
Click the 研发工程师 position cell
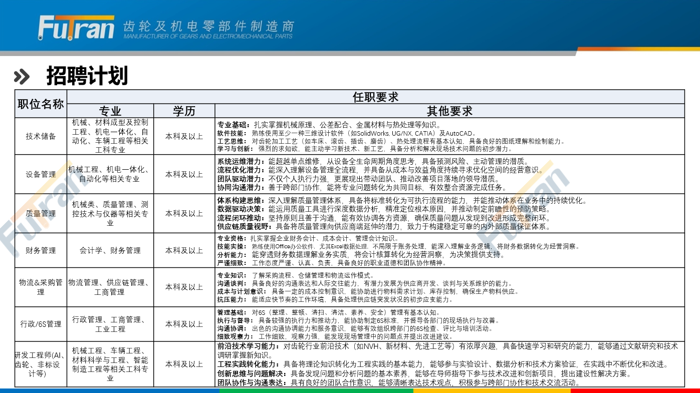(x=41, y=364)
